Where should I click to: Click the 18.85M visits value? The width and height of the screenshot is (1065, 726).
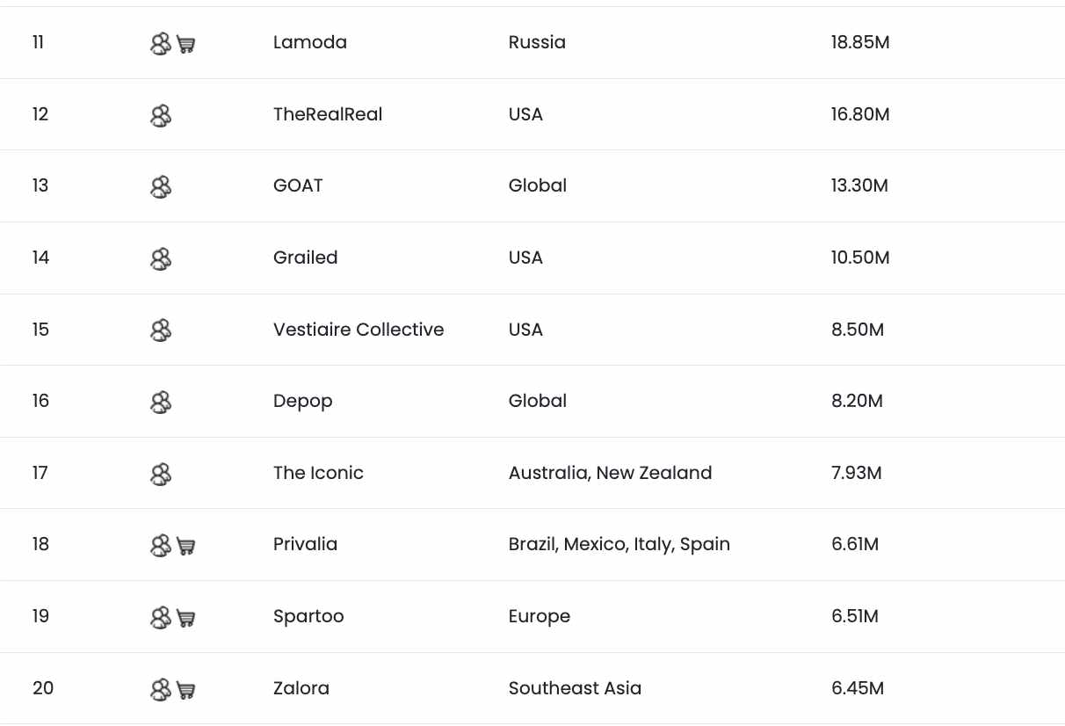tap(860, 42)
